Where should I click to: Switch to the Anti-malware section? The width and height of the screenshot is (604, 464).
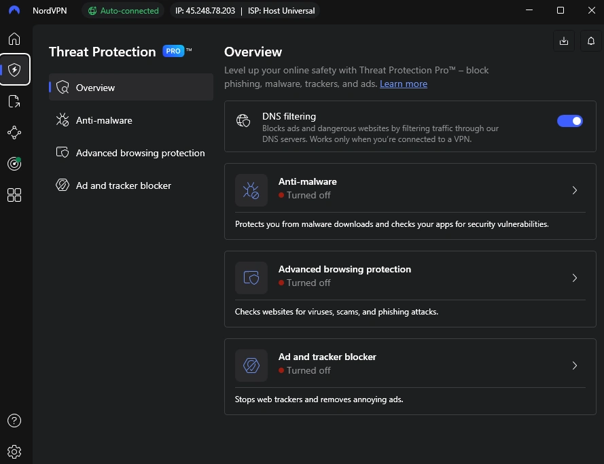point(103,120)
